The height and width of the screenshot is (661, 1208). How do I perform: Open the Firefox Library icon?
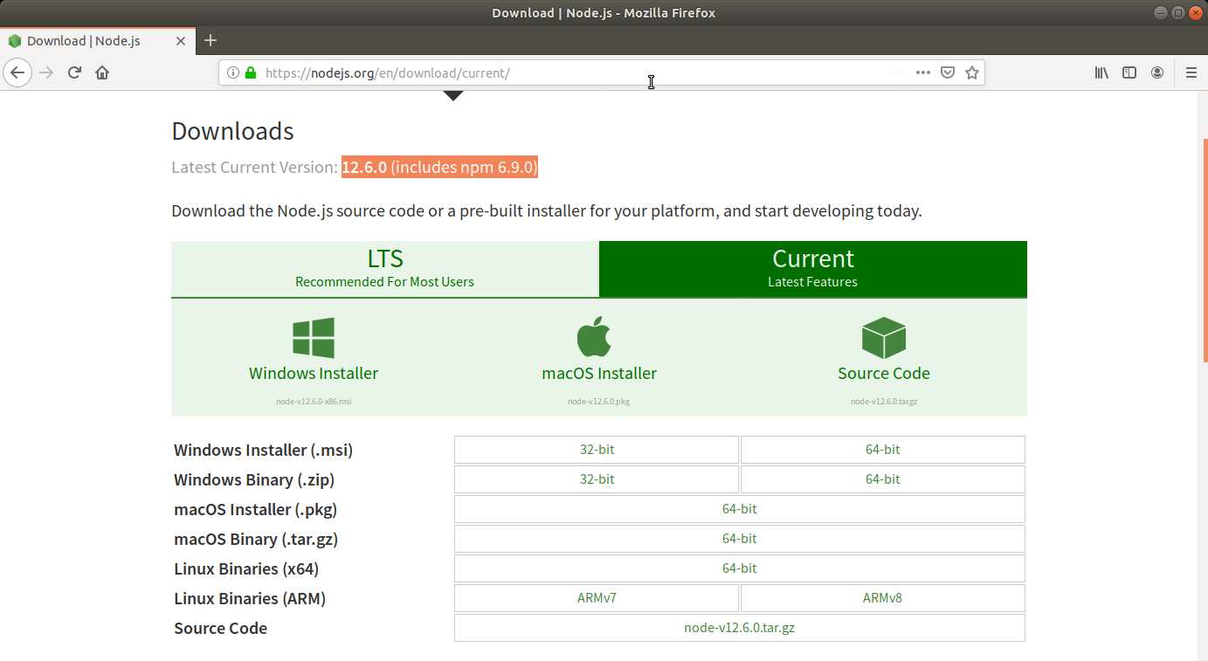1101,72
